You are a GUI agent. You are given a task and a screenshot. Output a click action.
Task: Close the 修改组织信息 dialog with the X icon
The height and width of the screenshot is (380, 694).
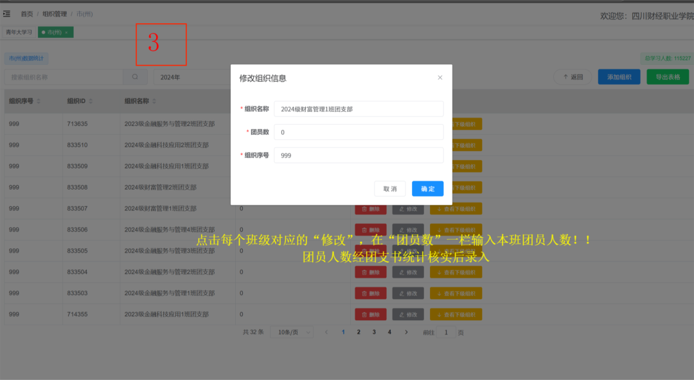[x=440, y=78]
